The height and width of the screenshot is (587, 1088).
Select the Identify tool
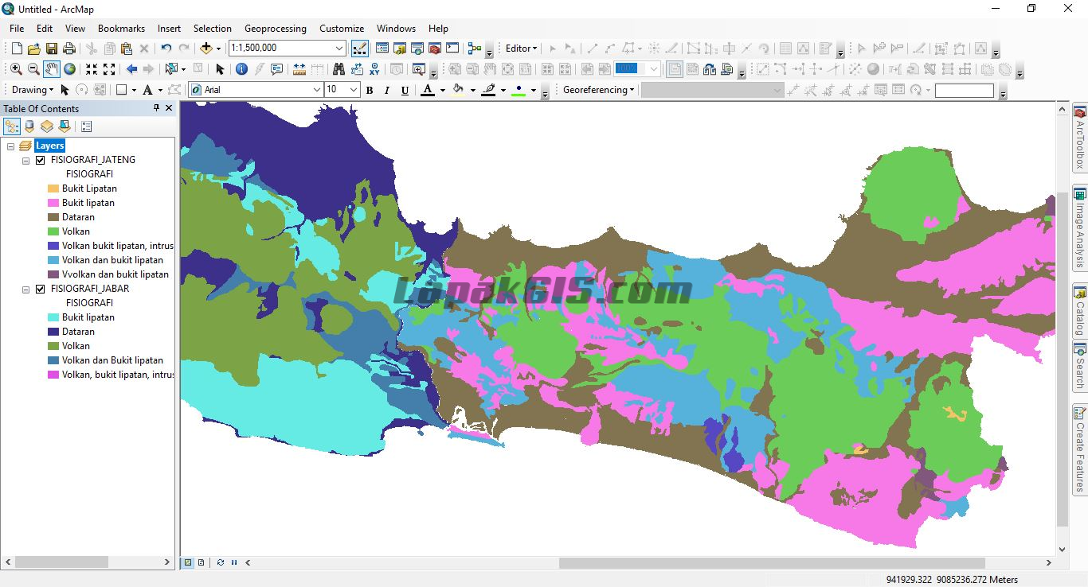[x=240, y=68]
